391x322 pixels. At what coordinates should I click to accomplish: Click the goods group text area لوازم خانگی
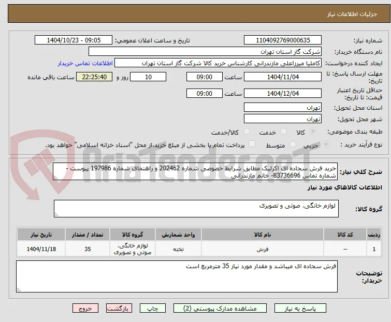(196, 209)
